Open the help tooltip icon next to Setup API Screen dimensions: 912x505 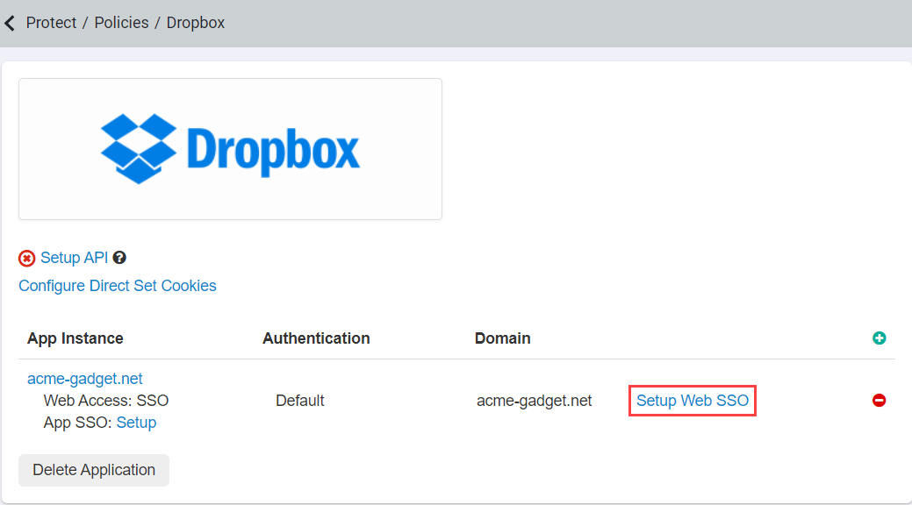coord(119,257)
